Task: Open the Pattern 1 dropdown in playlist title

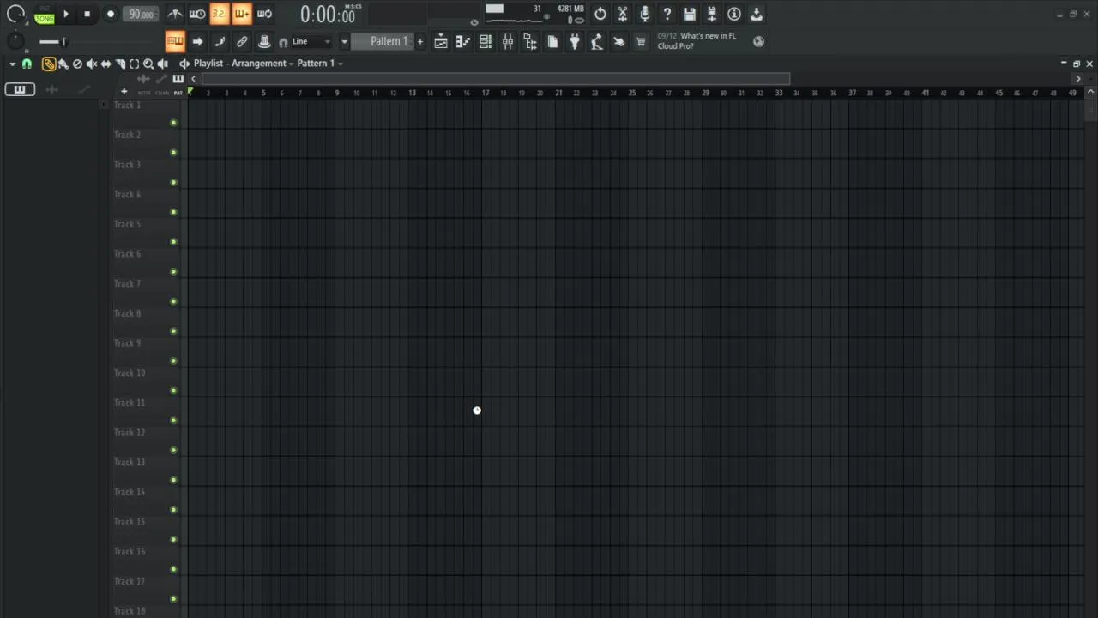Action: click(x=320, y=64)
